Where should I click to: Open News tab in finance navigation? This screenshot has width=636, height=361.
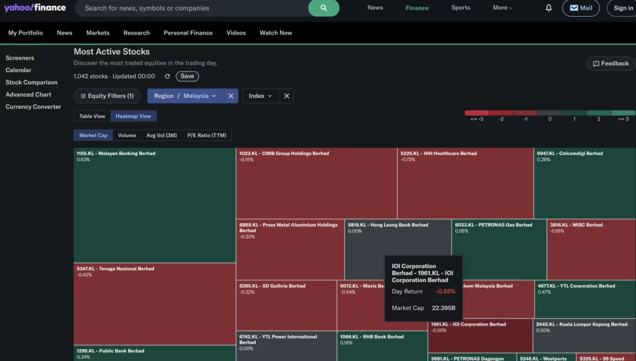pos(65,33)
